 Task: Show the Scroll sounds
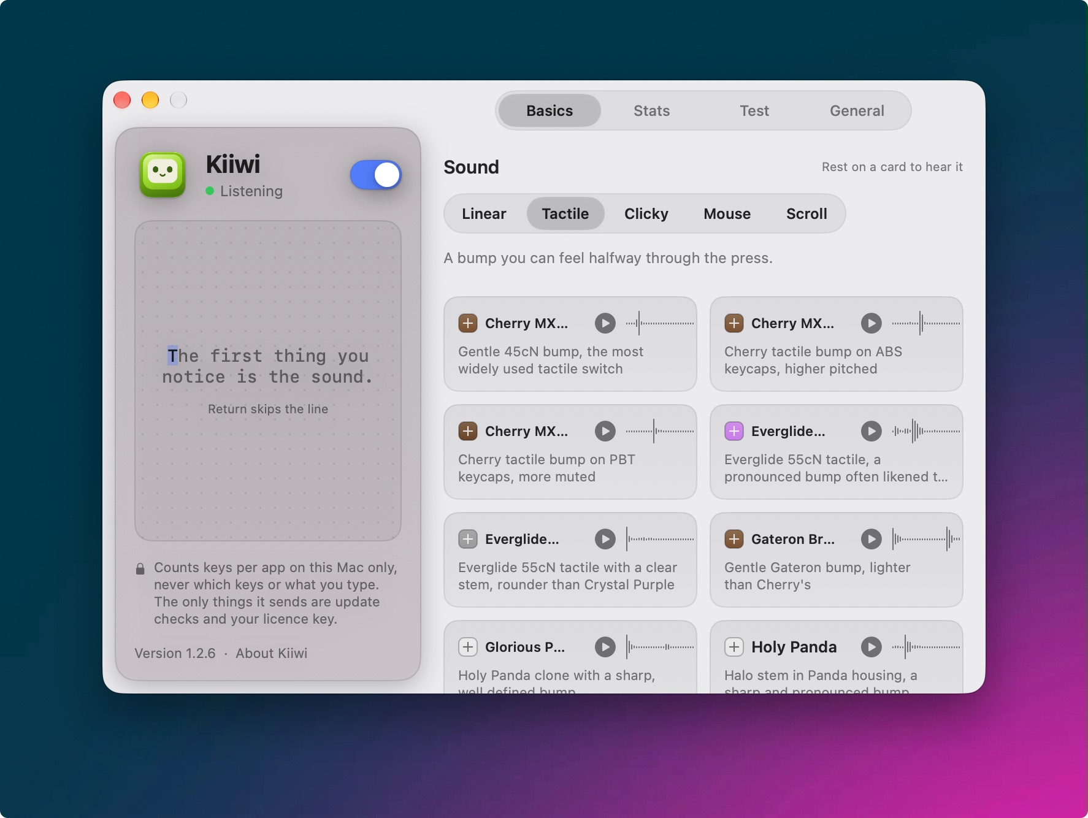(806, 214)
